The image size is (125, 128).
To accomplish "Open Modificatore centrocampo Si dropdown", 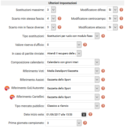I will pyautogui.click(x=112, y=19).
